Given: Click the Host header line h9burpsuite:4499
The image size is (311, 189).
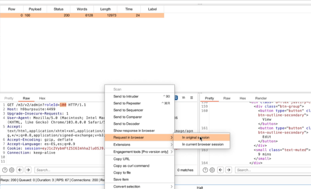Looking at the screenshot, I should (x=31, y=109).
